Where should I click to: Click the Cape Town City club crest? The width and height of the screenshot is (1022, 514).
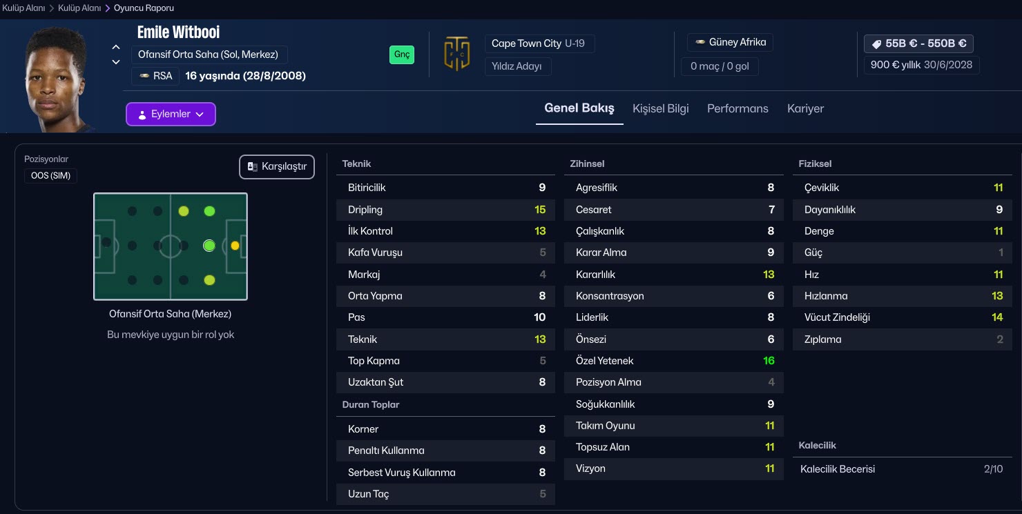click(x=456, y=55)
